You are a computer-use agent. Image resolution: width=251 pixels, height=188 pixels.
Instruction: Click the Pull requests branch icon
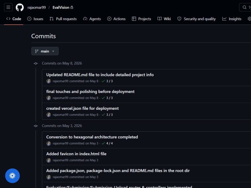51,19
